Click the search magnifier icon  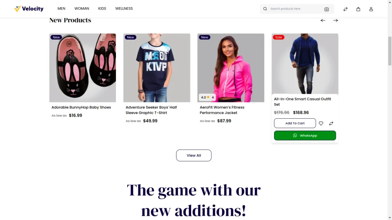tap(265, 9)
